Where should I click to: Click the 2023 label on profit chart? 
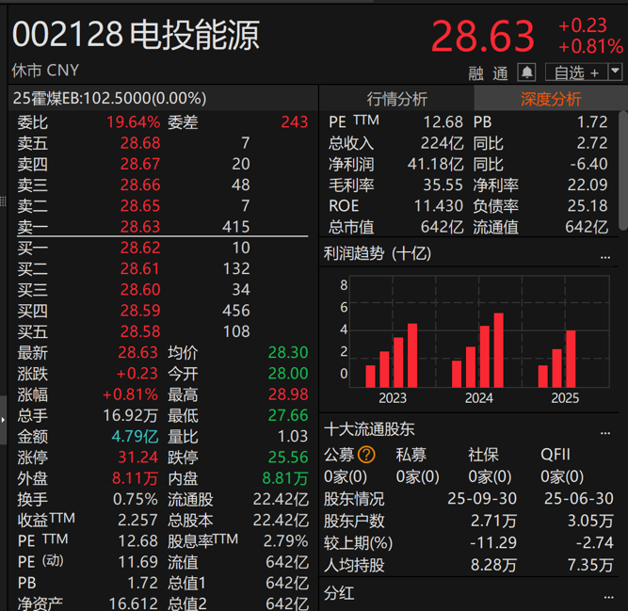point(392,398)
